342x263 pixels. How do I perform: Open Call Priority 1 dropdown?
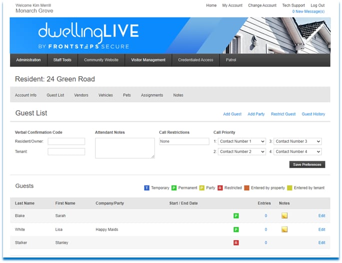click(x=242, y=141)
